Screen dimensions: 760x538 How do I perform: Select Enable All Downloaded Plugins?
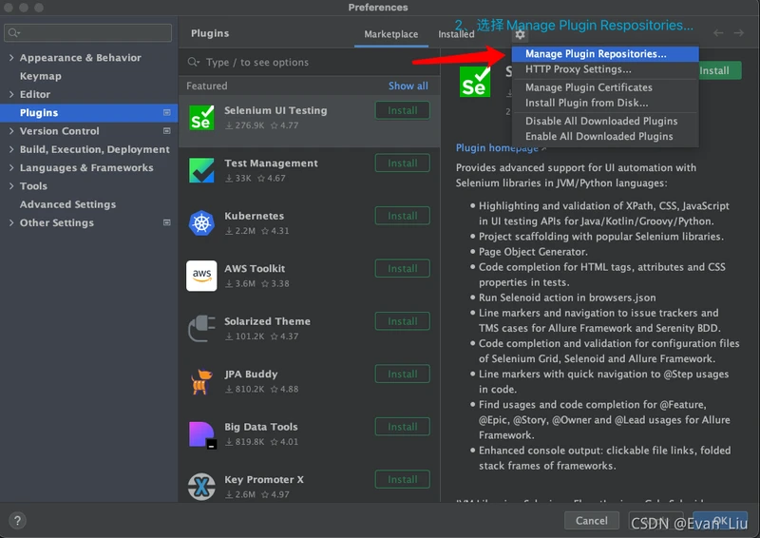point(605,136)
